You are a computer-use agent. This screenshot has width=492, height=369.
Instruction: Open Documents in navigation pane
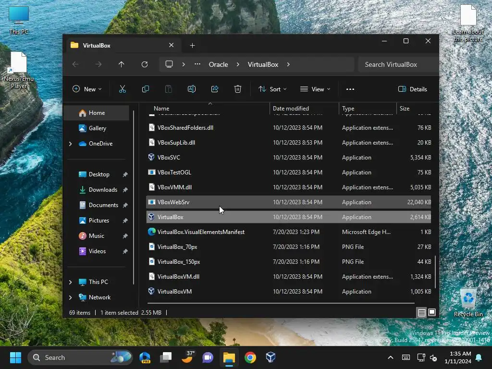[103, 205]
